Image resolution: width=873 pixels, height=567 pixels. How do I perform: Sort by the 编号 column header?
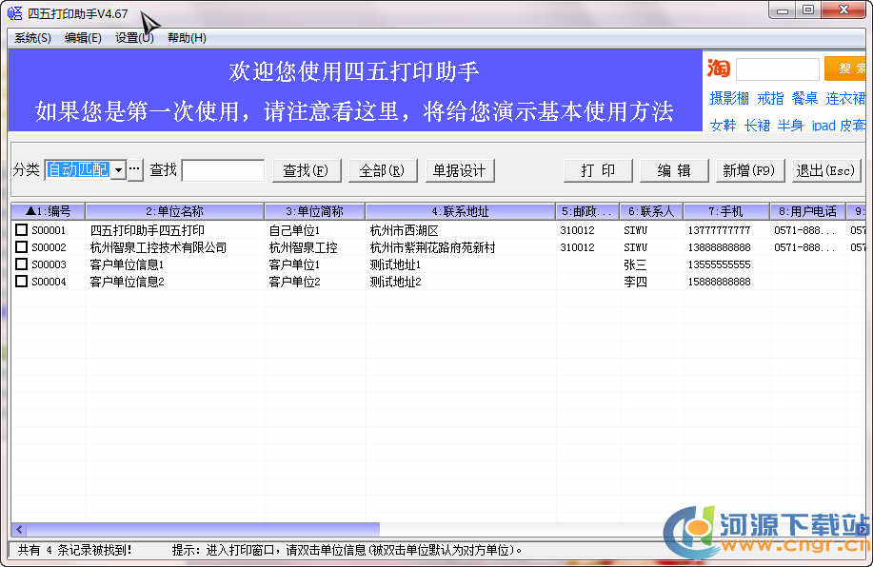[48, 211]
